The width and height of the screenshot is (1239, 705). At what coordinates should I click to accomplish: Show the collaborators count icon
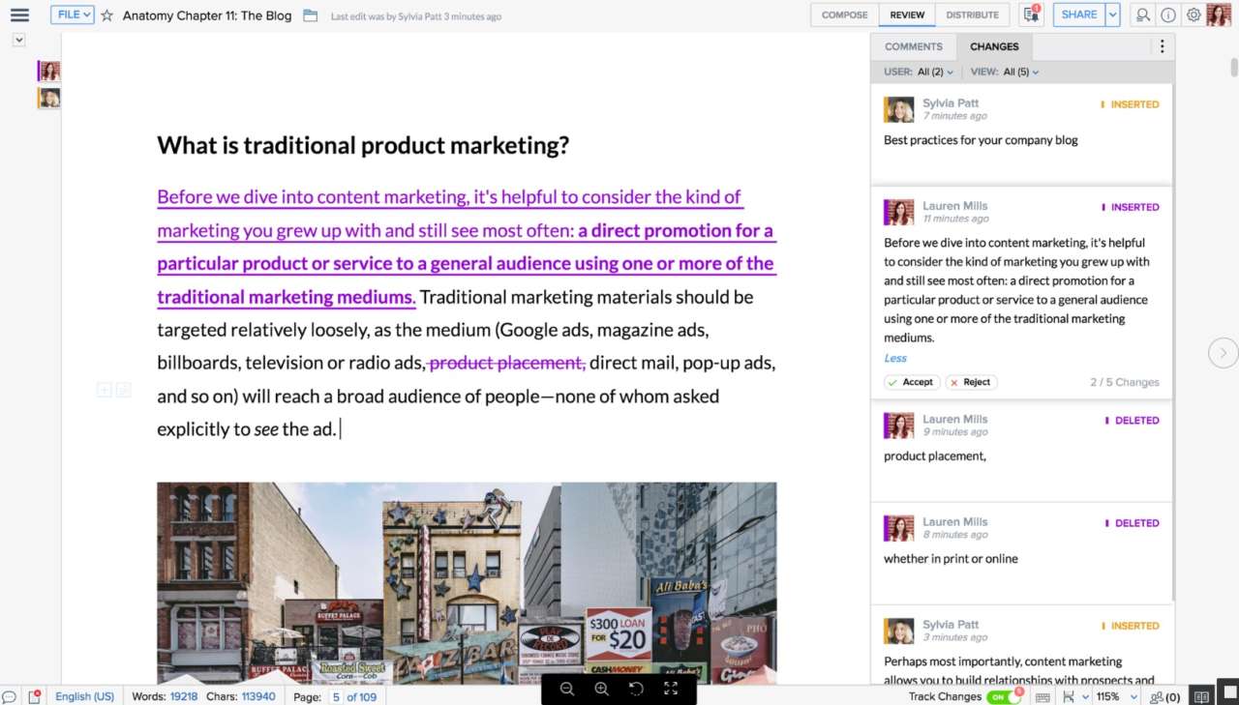[1165, 696]
